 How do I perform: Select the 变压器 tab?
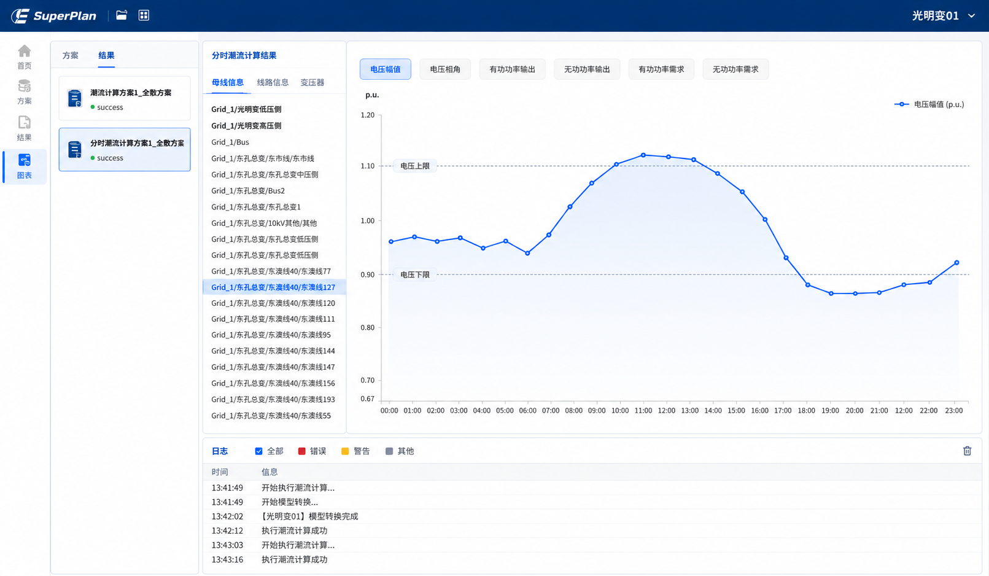click(x=312, y=82)
